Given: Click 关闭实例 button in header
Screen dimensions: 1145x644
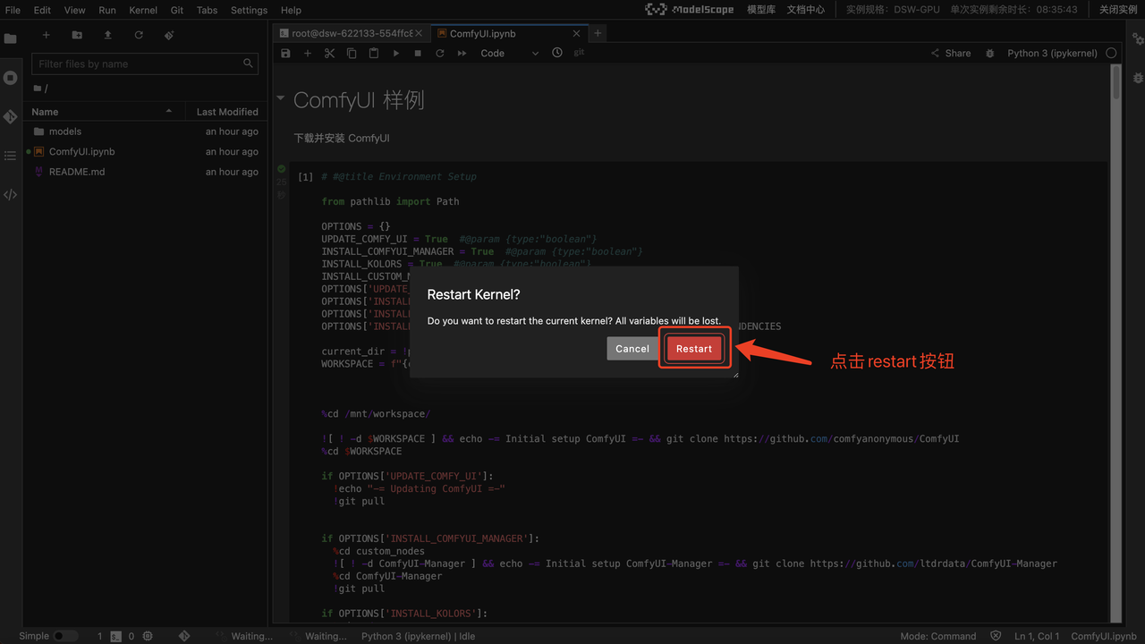Looking at the screenshot, I should coord(1118,10).
